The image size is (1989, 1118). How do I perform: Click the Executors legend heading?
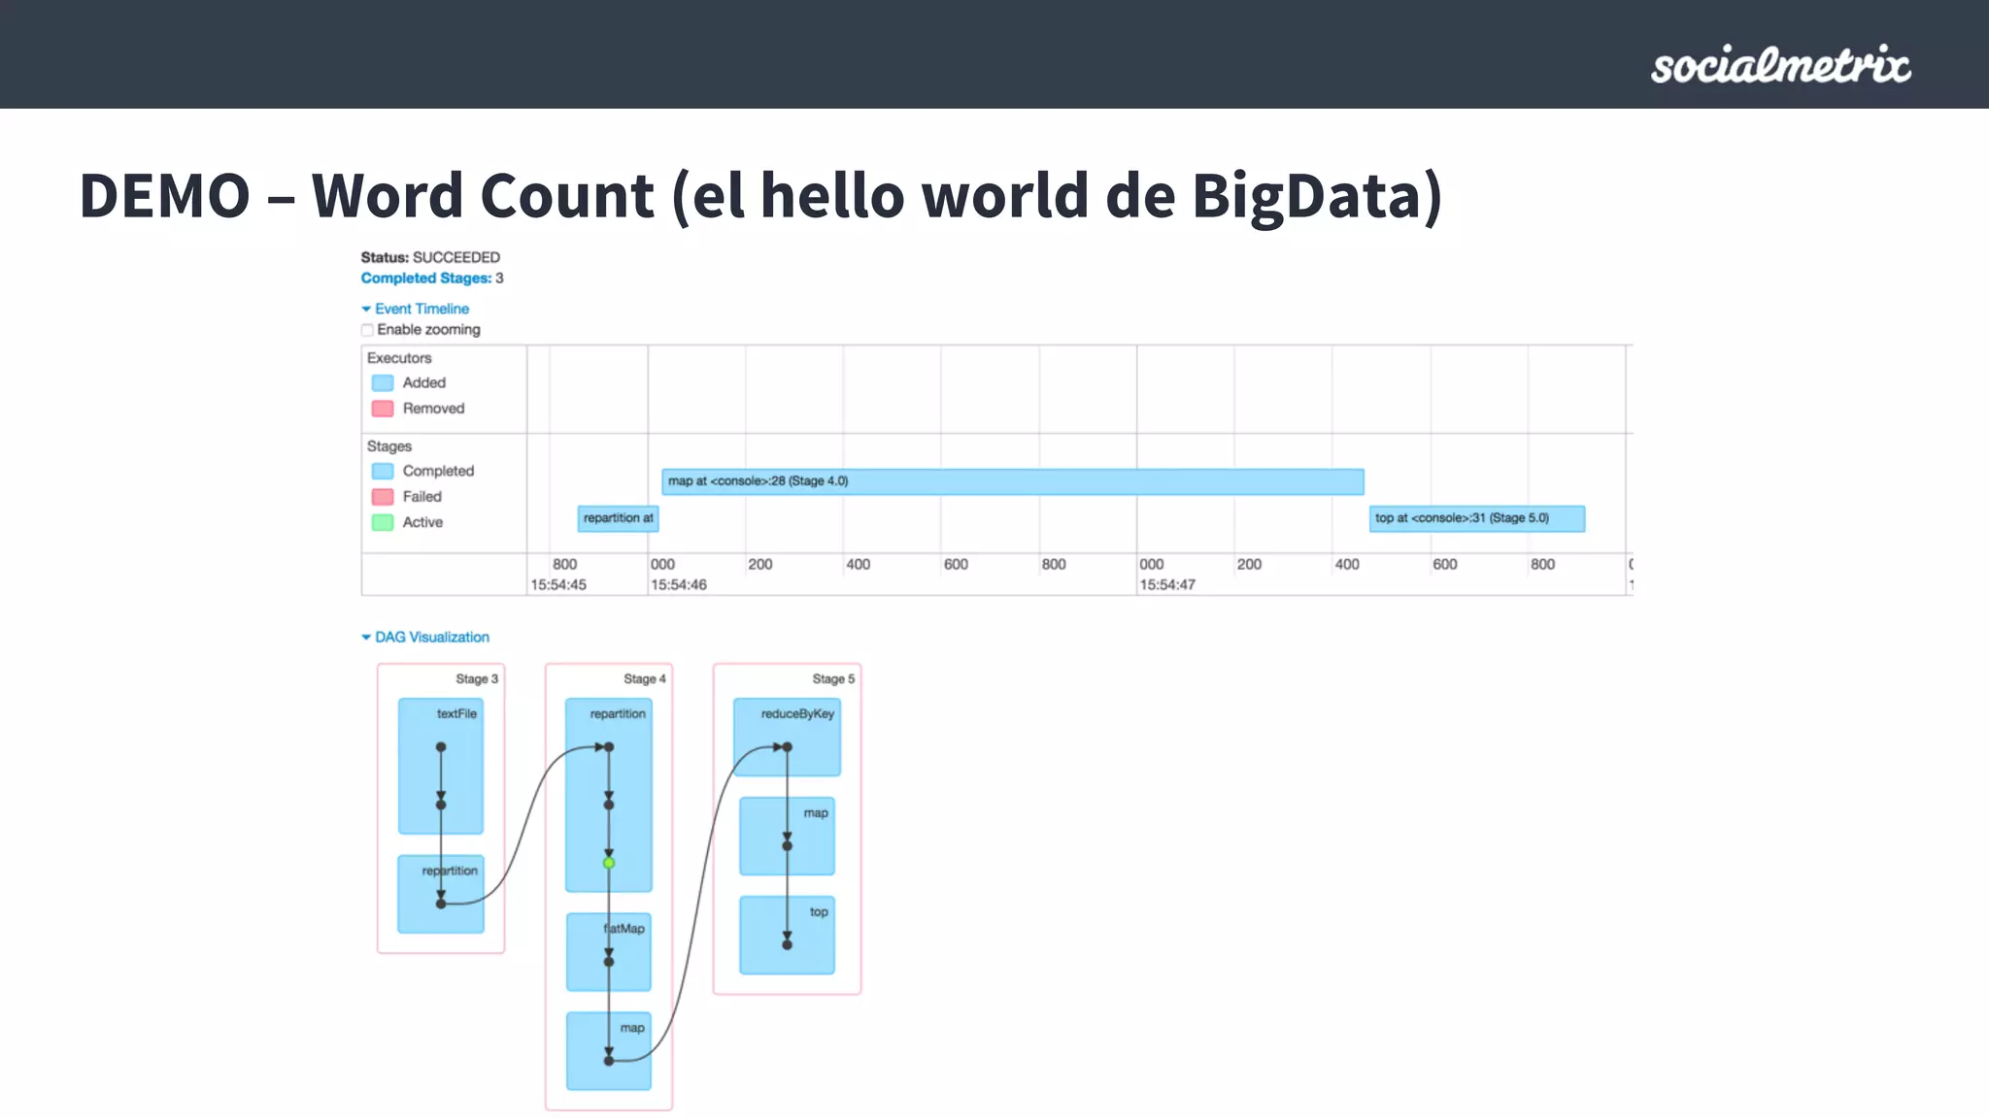pyautogui.click(x=399, y=358)
